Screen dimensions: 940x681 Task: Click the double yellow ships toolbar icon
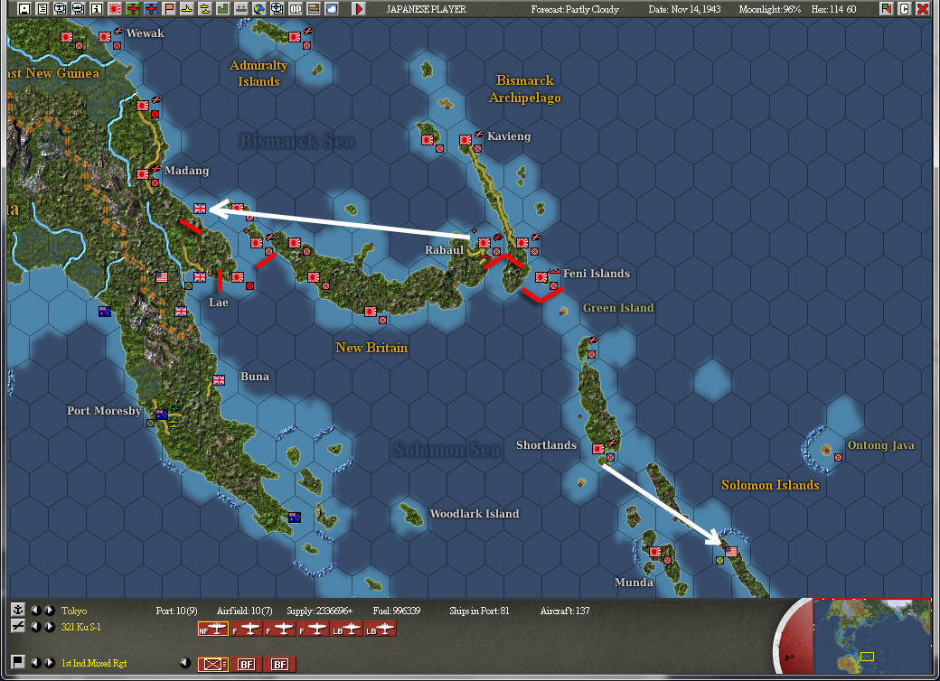coord(205,9)
